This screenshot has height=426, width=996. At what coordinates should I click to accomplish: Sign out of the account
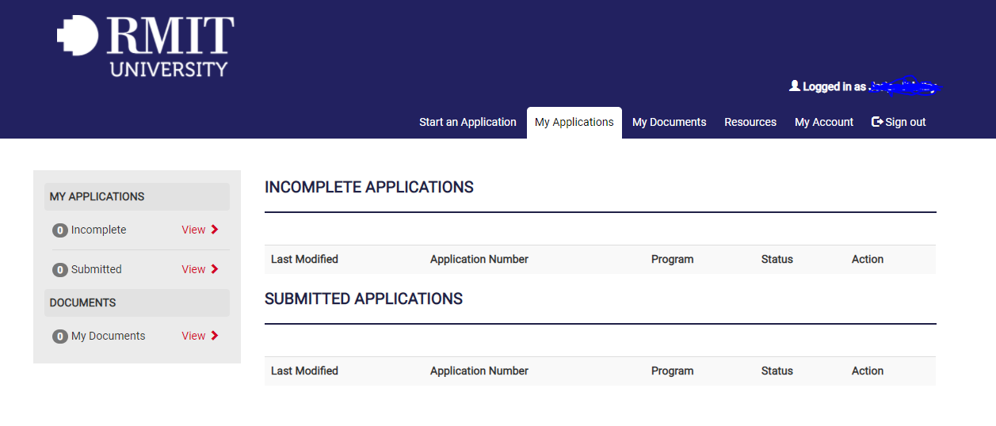click(905, 122)
